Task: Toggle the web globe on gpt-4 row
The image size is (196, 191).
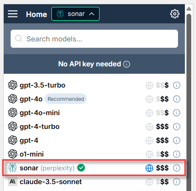Action: coord(149,141)
